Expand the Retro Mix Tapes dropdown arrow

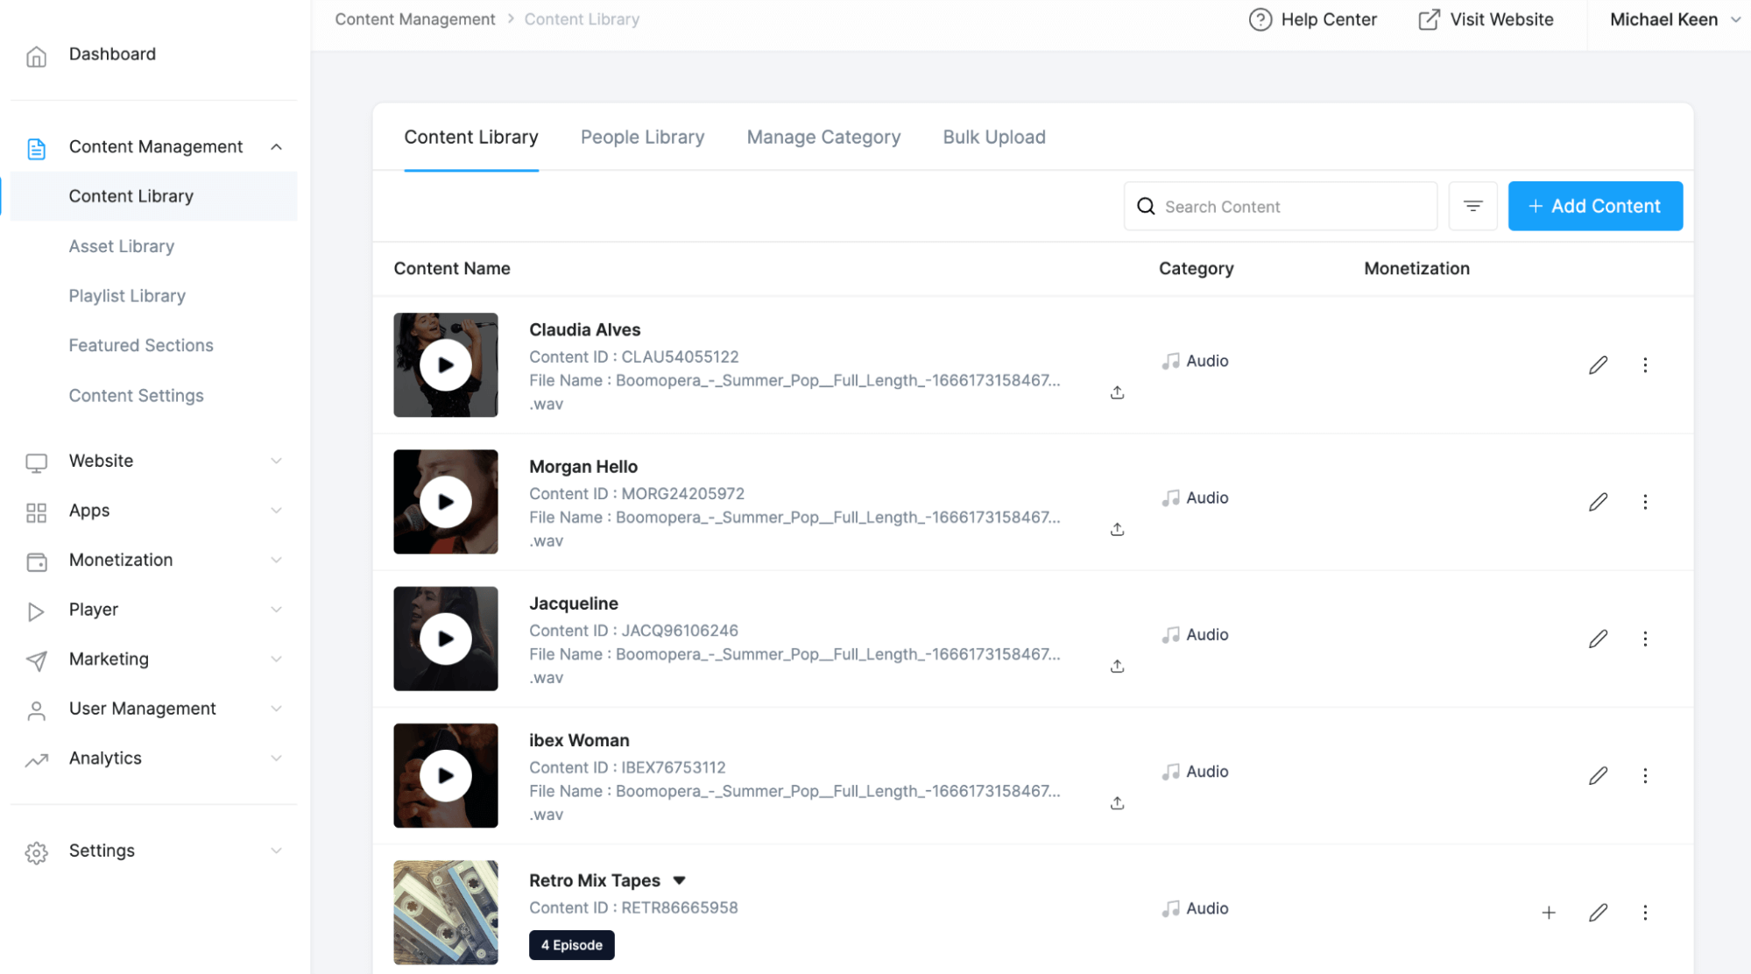click(681, 880)
